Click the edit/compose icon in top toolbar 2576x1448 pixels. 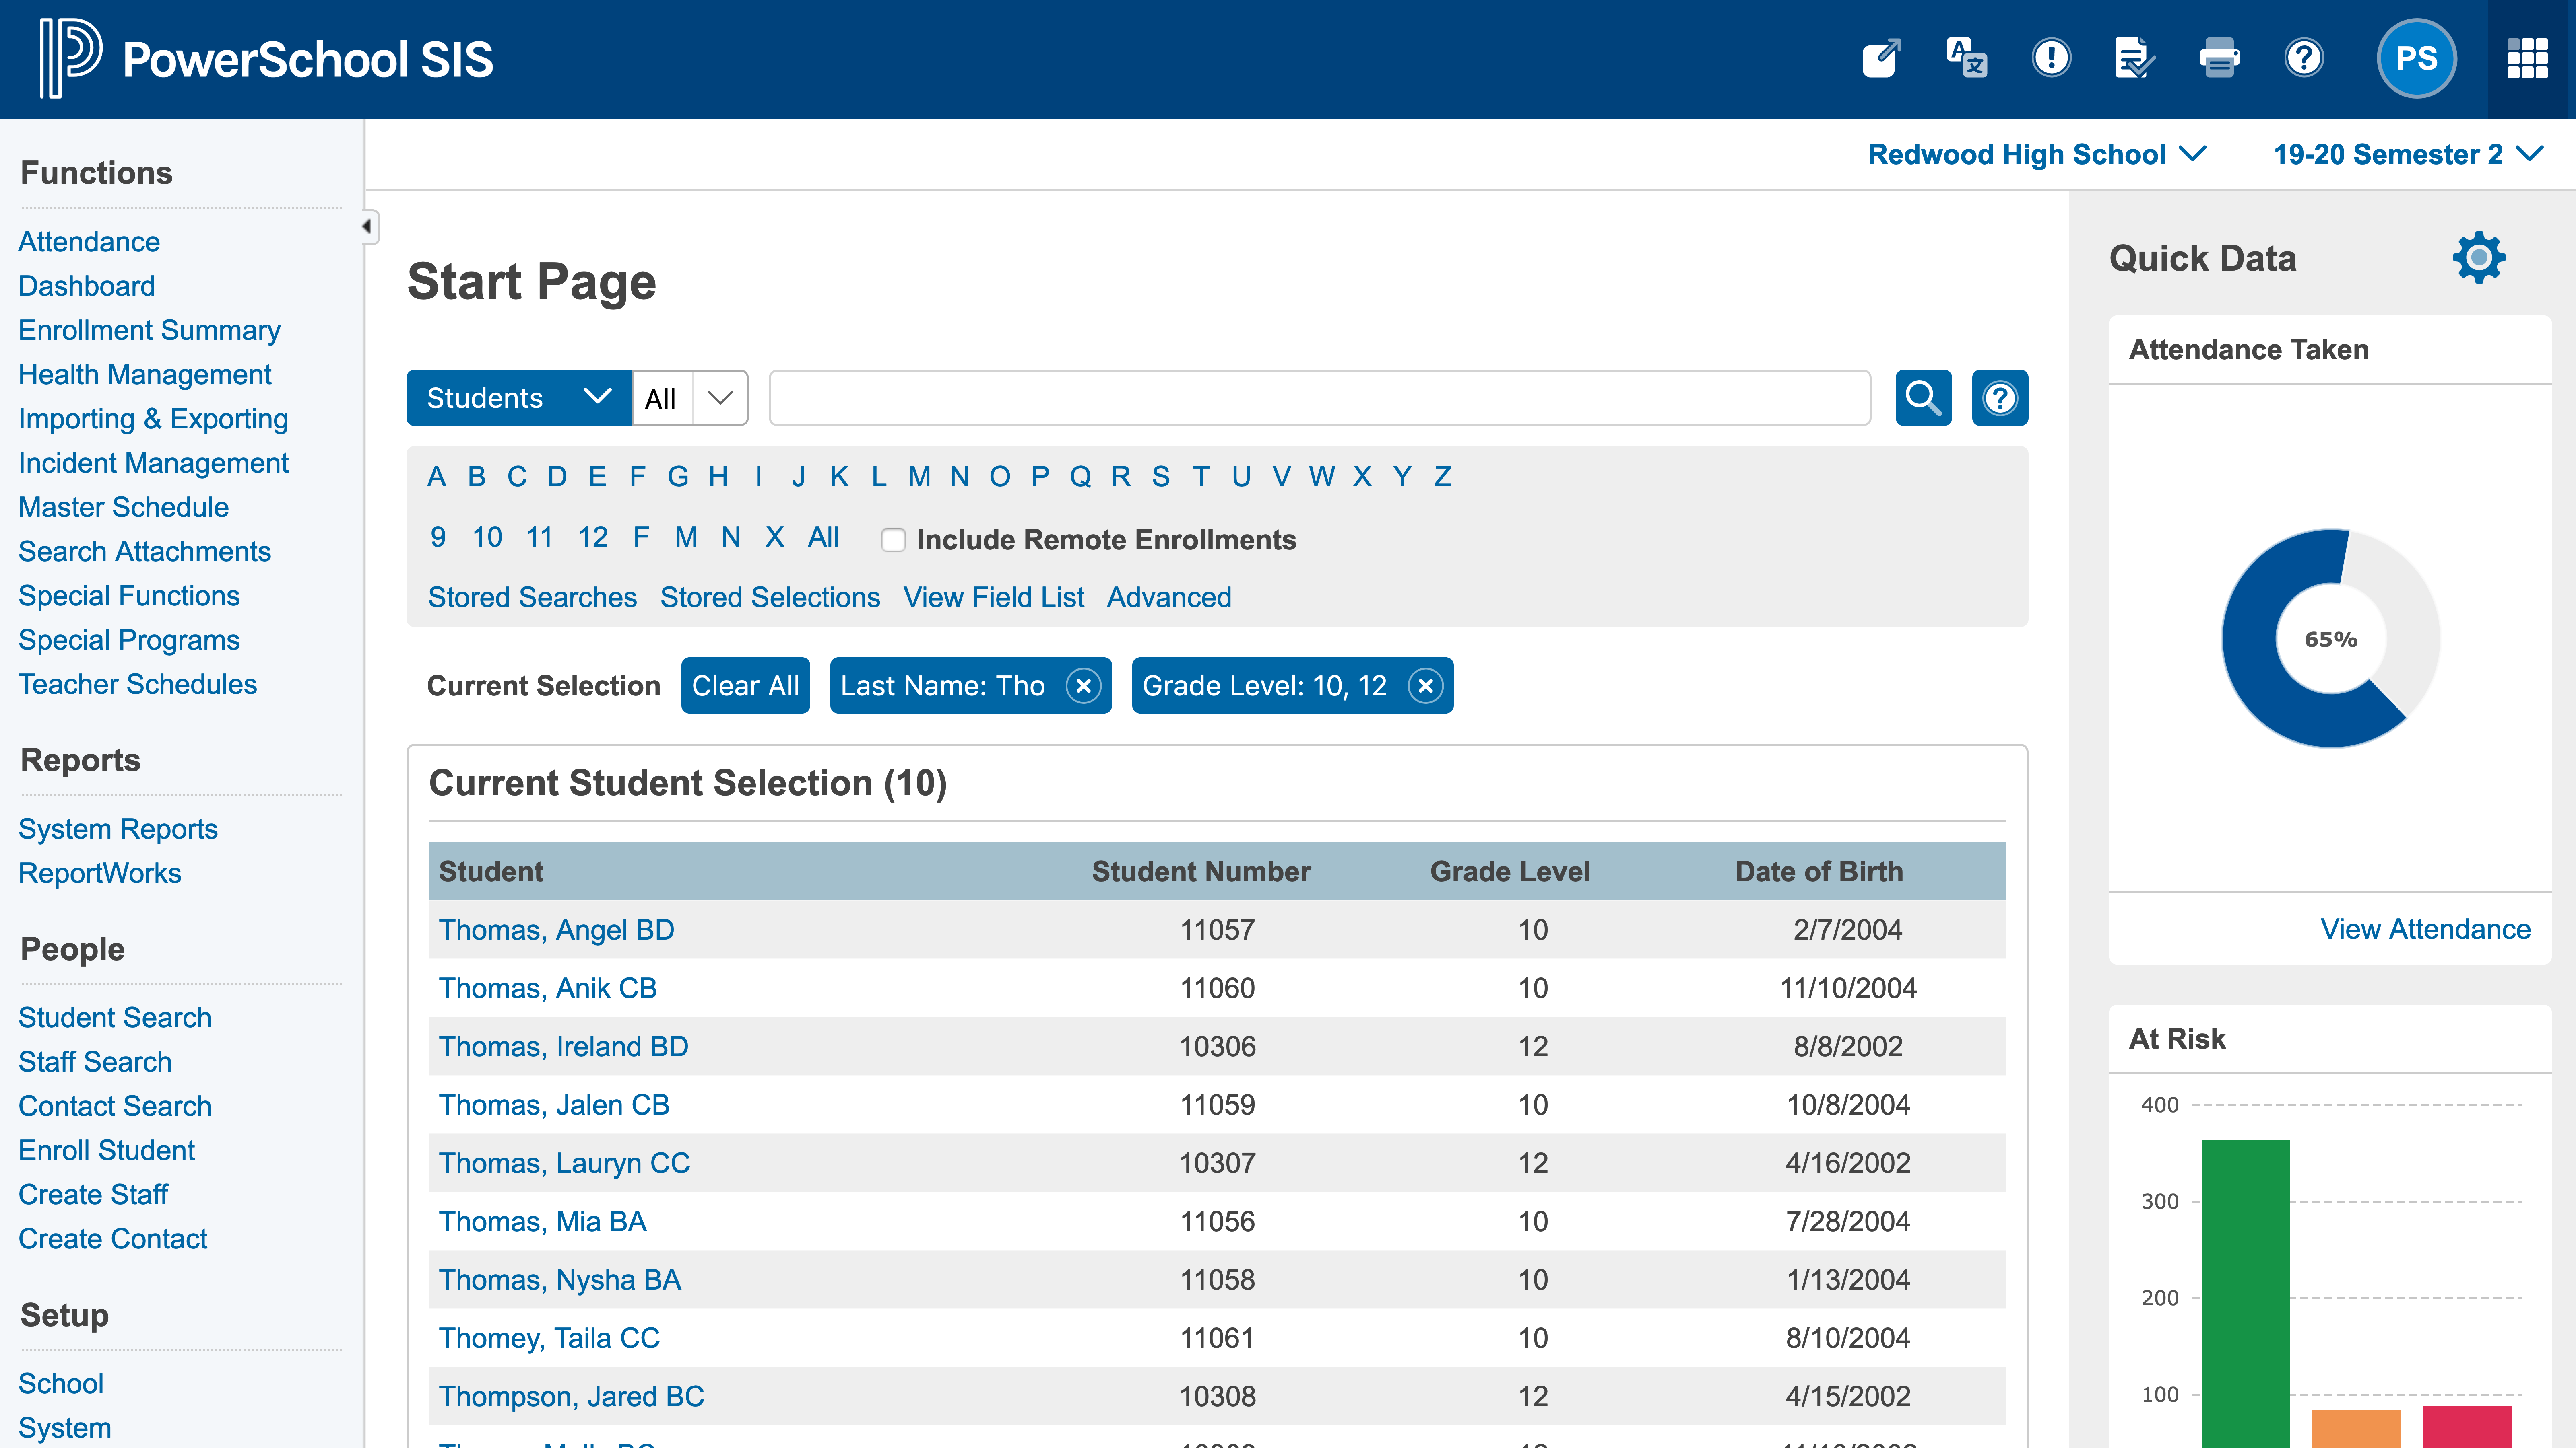point(1881,58)
